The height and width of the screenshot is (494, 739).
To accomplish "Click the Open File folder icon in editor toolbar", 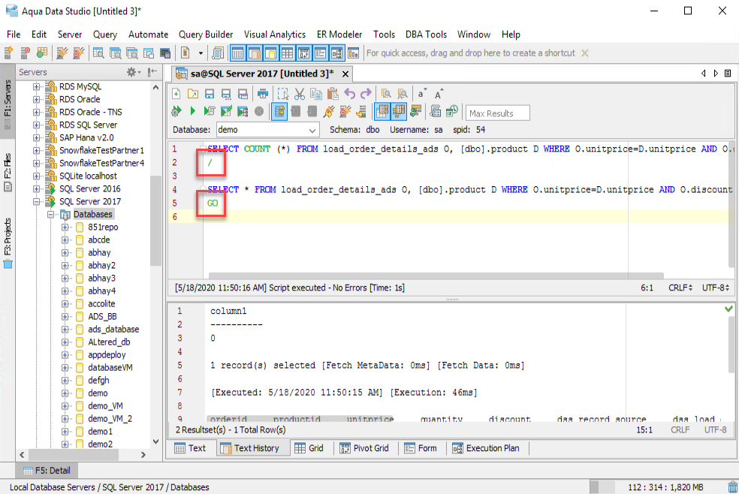I will 193,94.
